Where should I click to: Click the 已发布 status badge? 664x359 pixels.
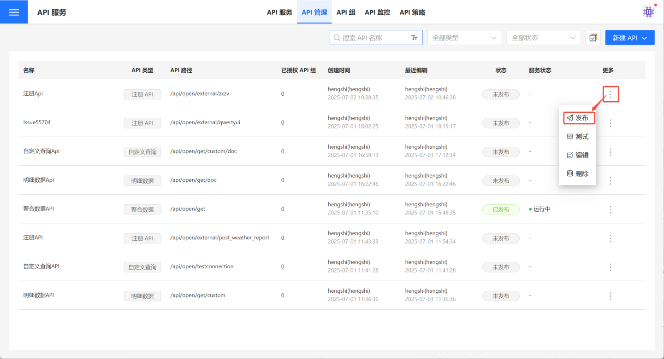501,209
